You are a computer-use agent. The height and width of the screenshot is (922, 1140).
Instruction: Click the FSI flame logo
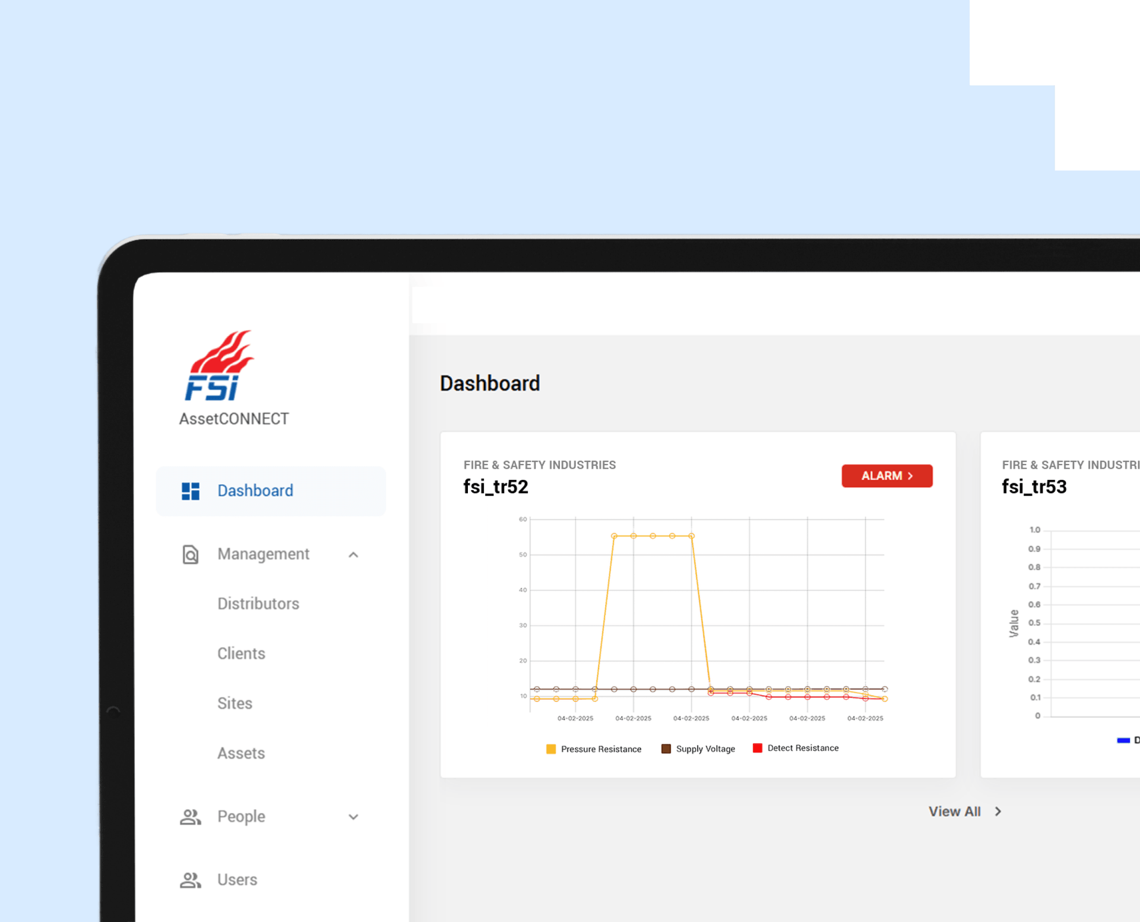[x=218, y=366]
